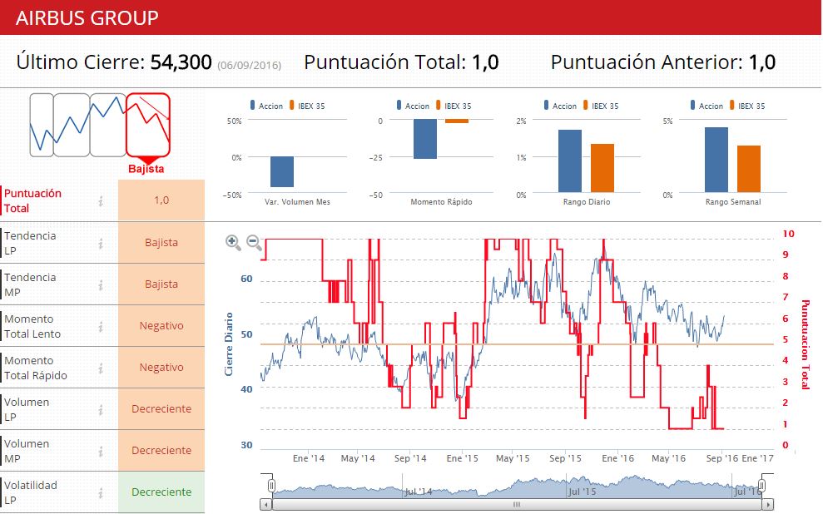Click the Puntuación Total value 1,0 cell
823x514 pixels.
click(161, 200)
